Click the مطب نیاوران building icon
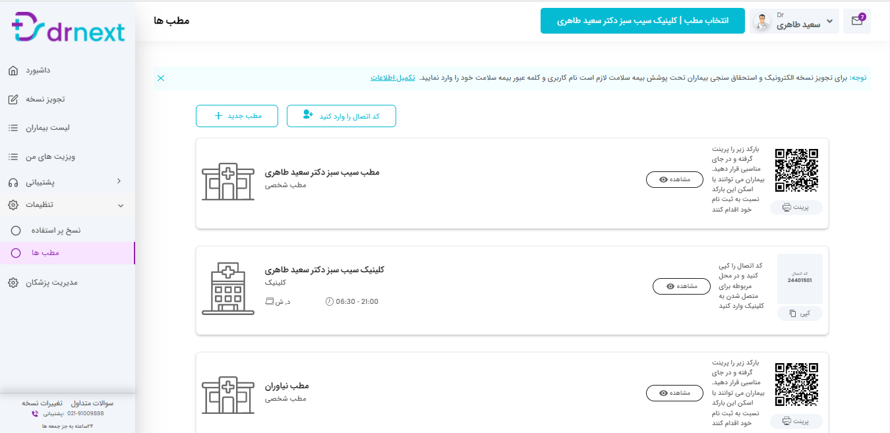Viewport: 890px width, 433px height. (x=228, y=396)
